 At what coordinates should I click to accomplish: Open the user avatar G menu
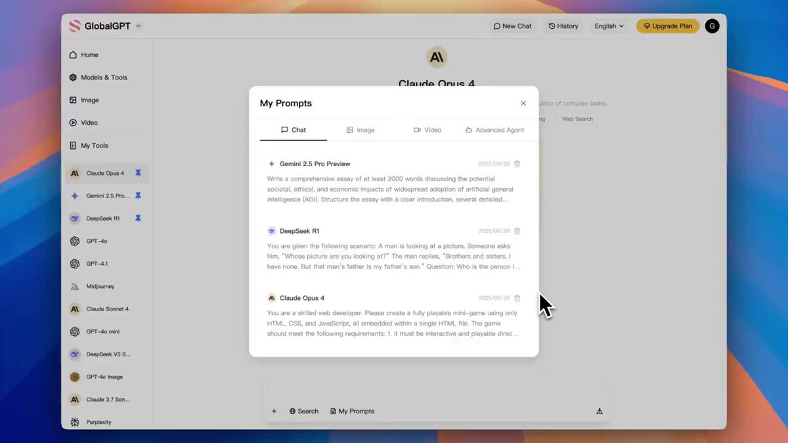[x=712, y=26]
